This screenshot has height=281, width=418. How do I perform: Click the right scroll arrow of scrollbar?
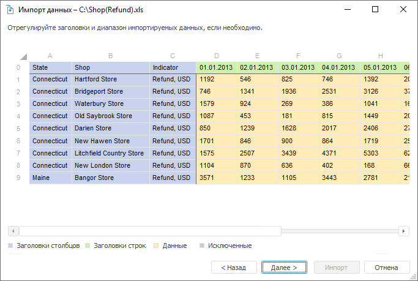tap(403, 231)
